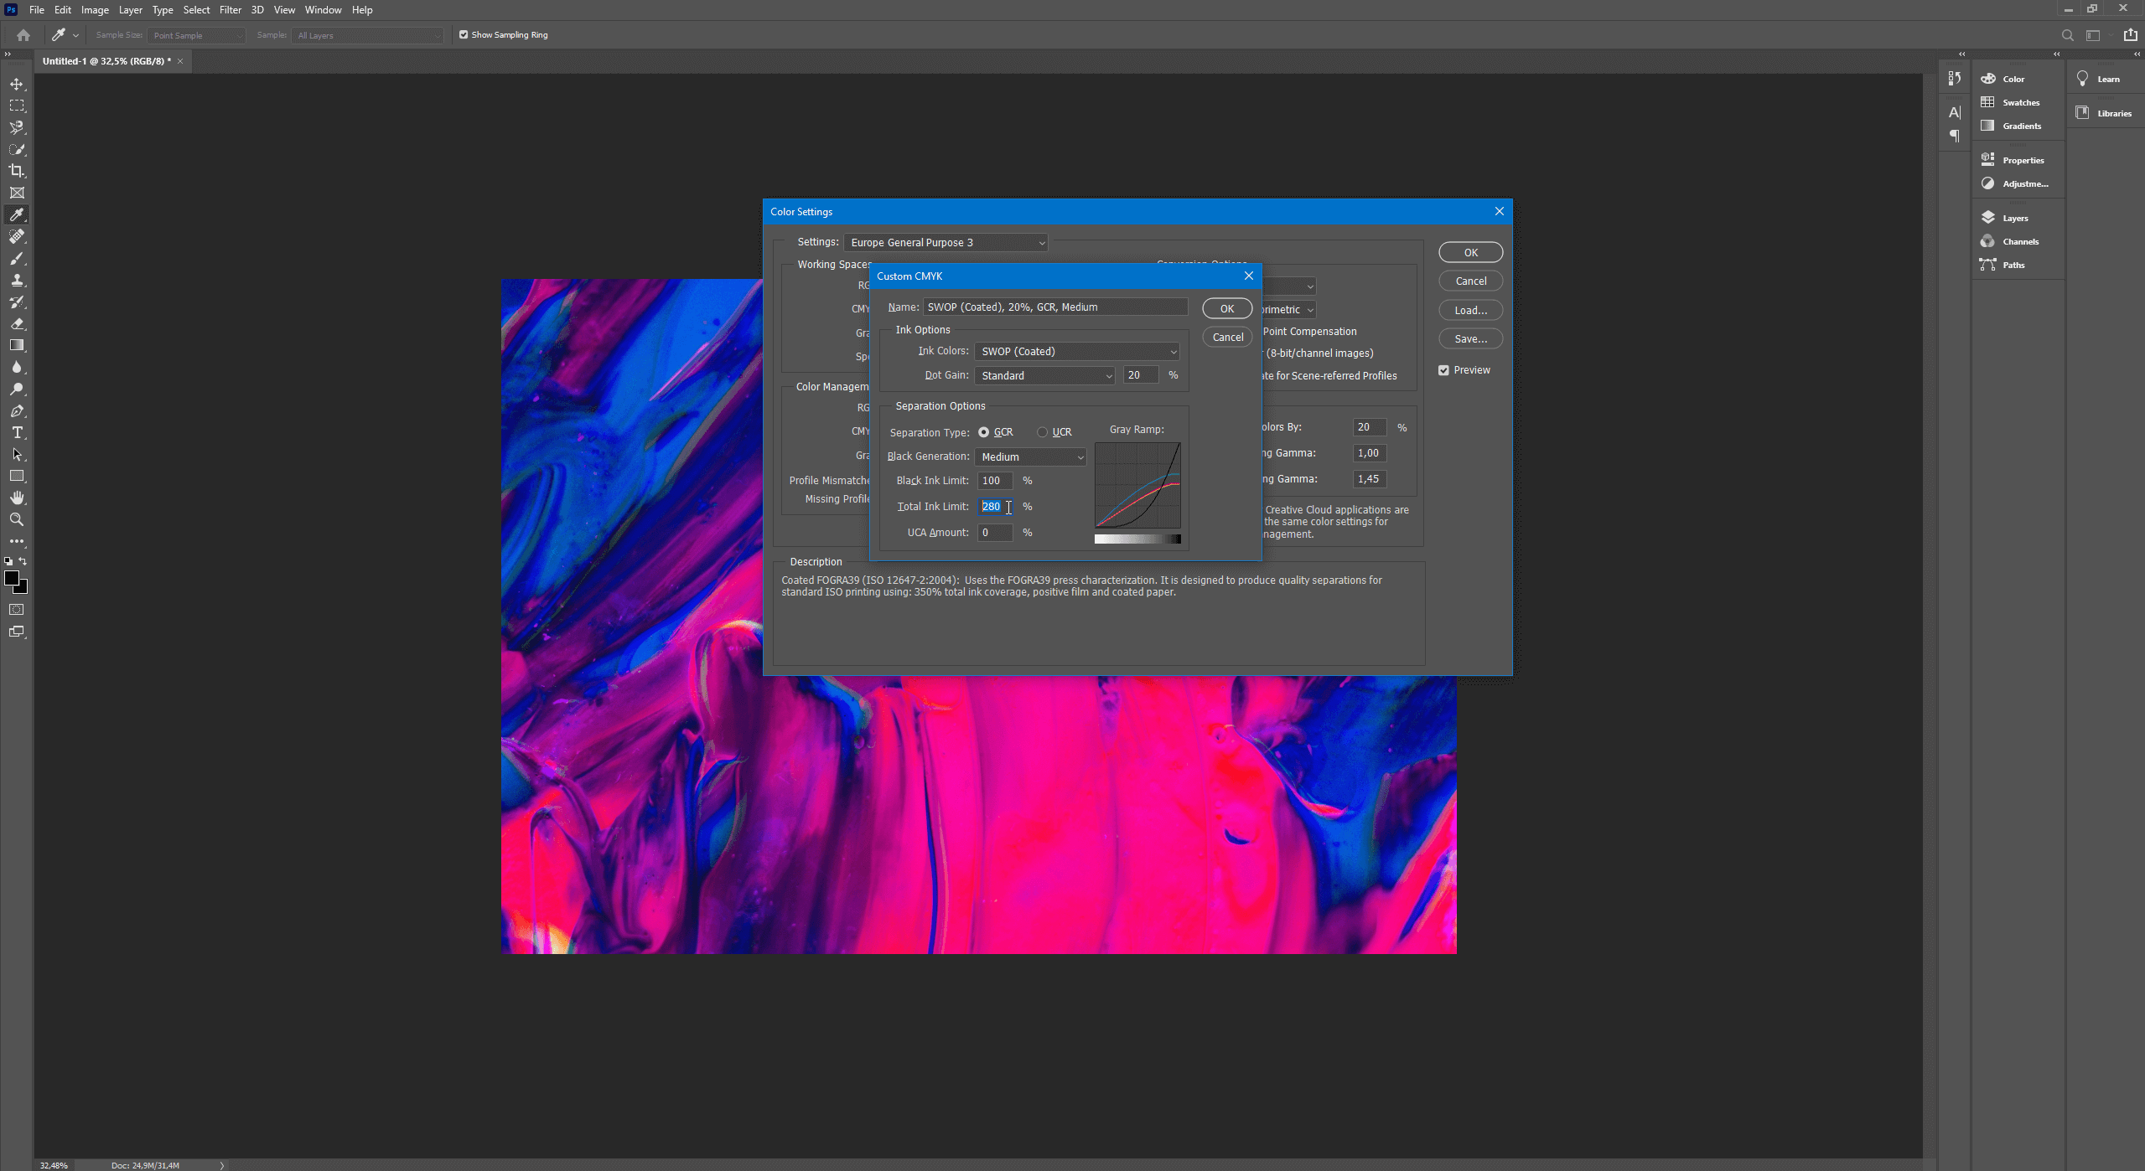Switch to Untitled-1 document tab
Screen dimensions: 2145x1171
point(106,61)
